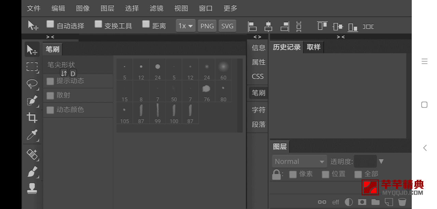Switch to the 取样 tab
This screenshot has height=209, width=437.
point(313,47)
